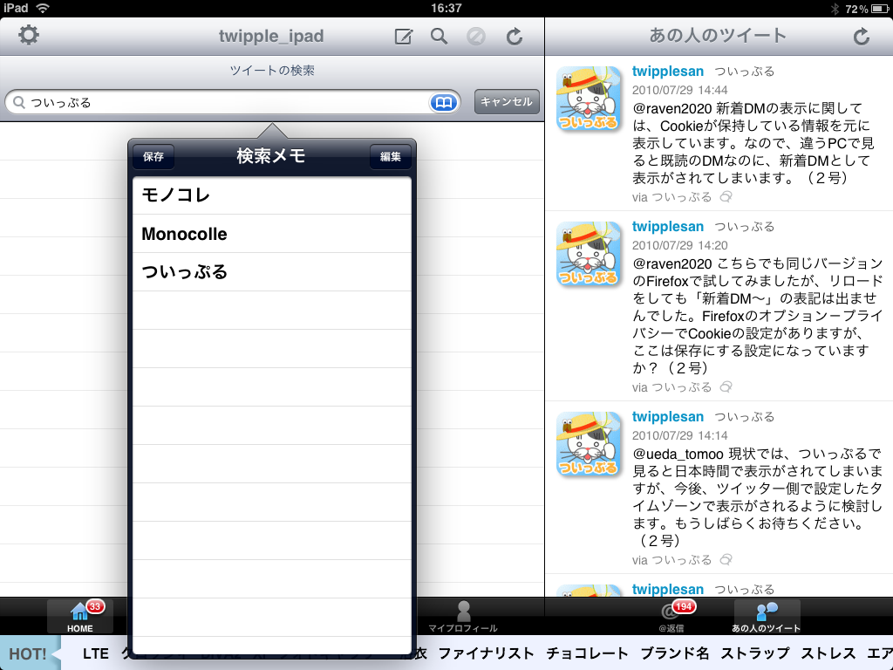The image size is (893, 670).
Task: Open the settings gear icon
Action: (27, 37)
